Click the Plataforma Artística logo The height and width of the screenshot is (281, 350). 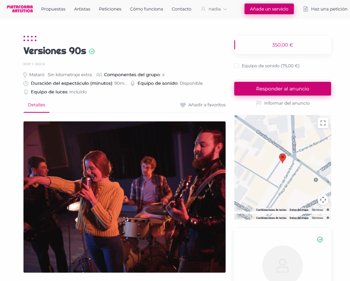(20, 9)
